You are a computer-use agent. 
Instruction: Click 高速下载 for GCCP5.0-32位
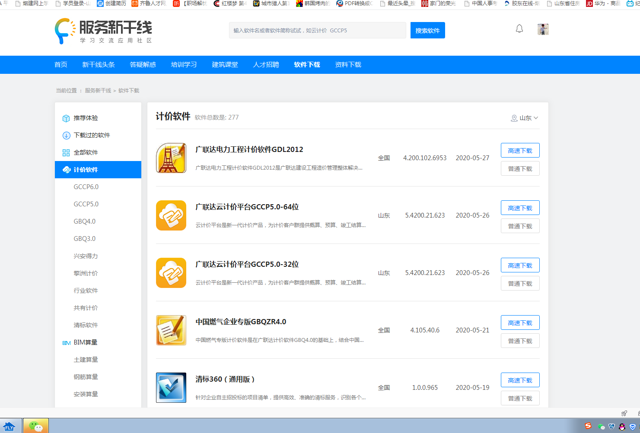pyautogui.click(x=520, y=265)
